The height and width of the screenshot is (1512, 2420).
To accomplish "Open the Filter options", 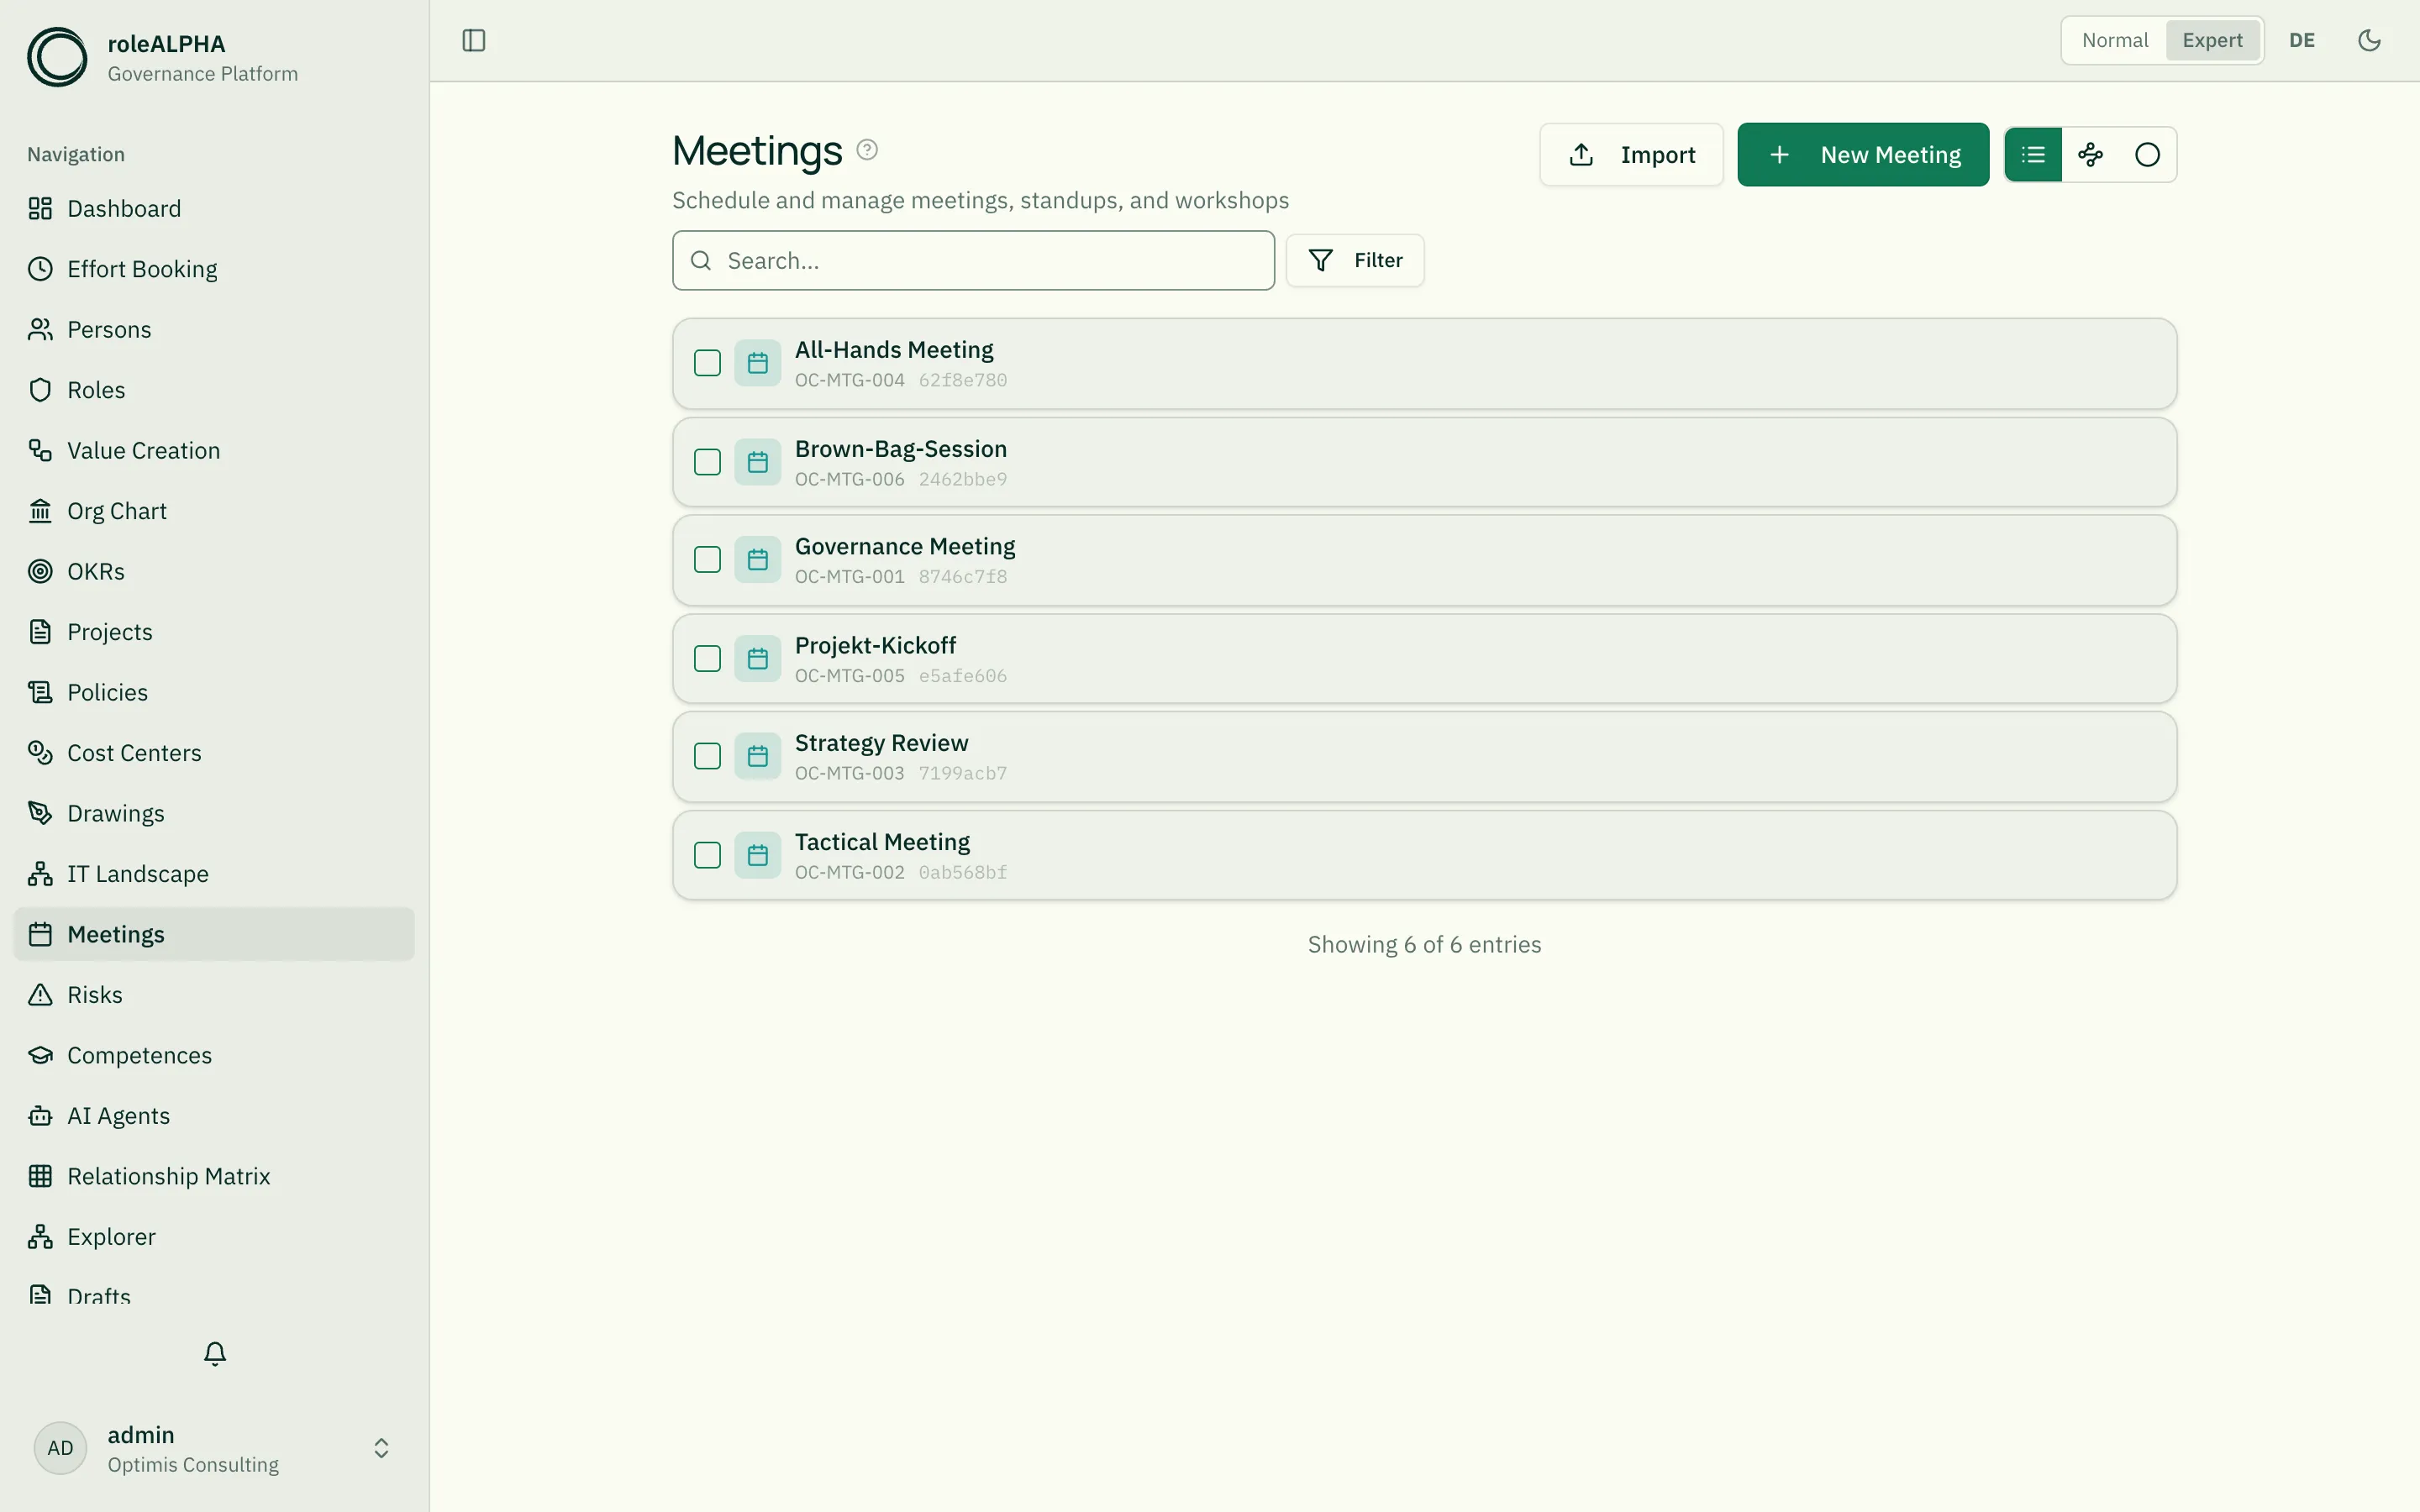I will click(x=1355, y=260).
